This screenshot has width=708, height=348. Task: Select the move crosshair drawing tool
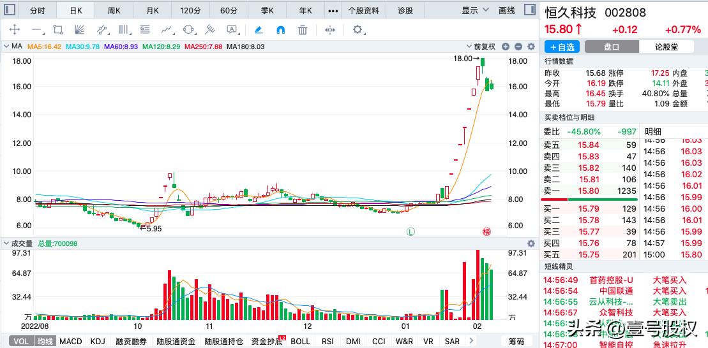click(x=15, y=30)
